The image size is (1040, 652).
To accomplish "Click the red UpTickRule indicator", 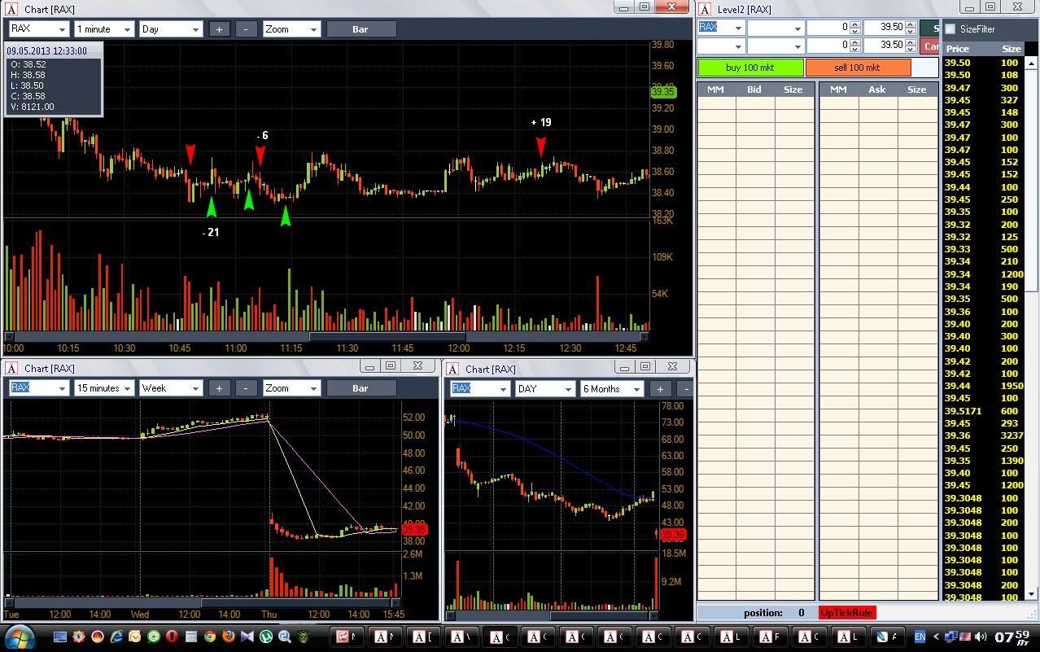I will (x=847, y=613).
